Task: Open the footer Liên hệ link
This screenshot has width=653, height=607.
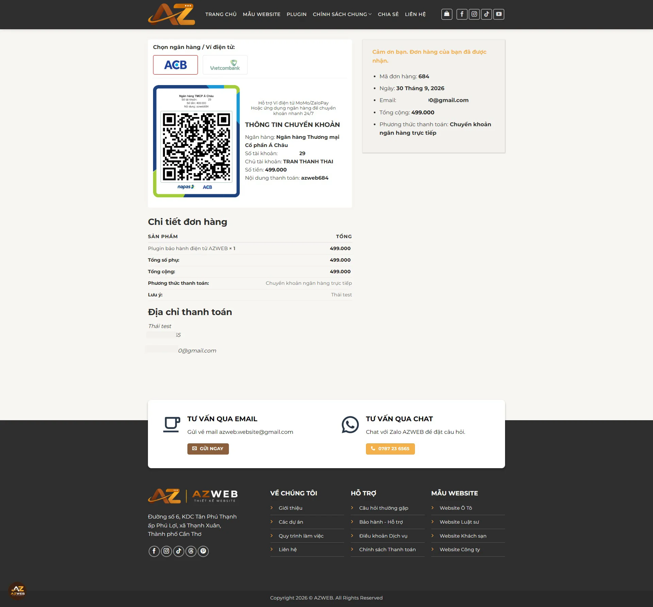Action: tap(288, 549)
